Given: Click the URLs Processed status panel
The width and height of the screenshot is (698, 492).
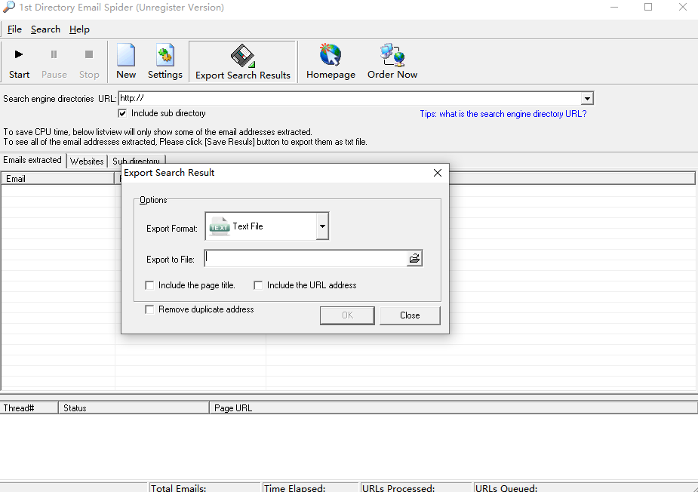Looking at the screenshot, I should (x=416, y=487).
